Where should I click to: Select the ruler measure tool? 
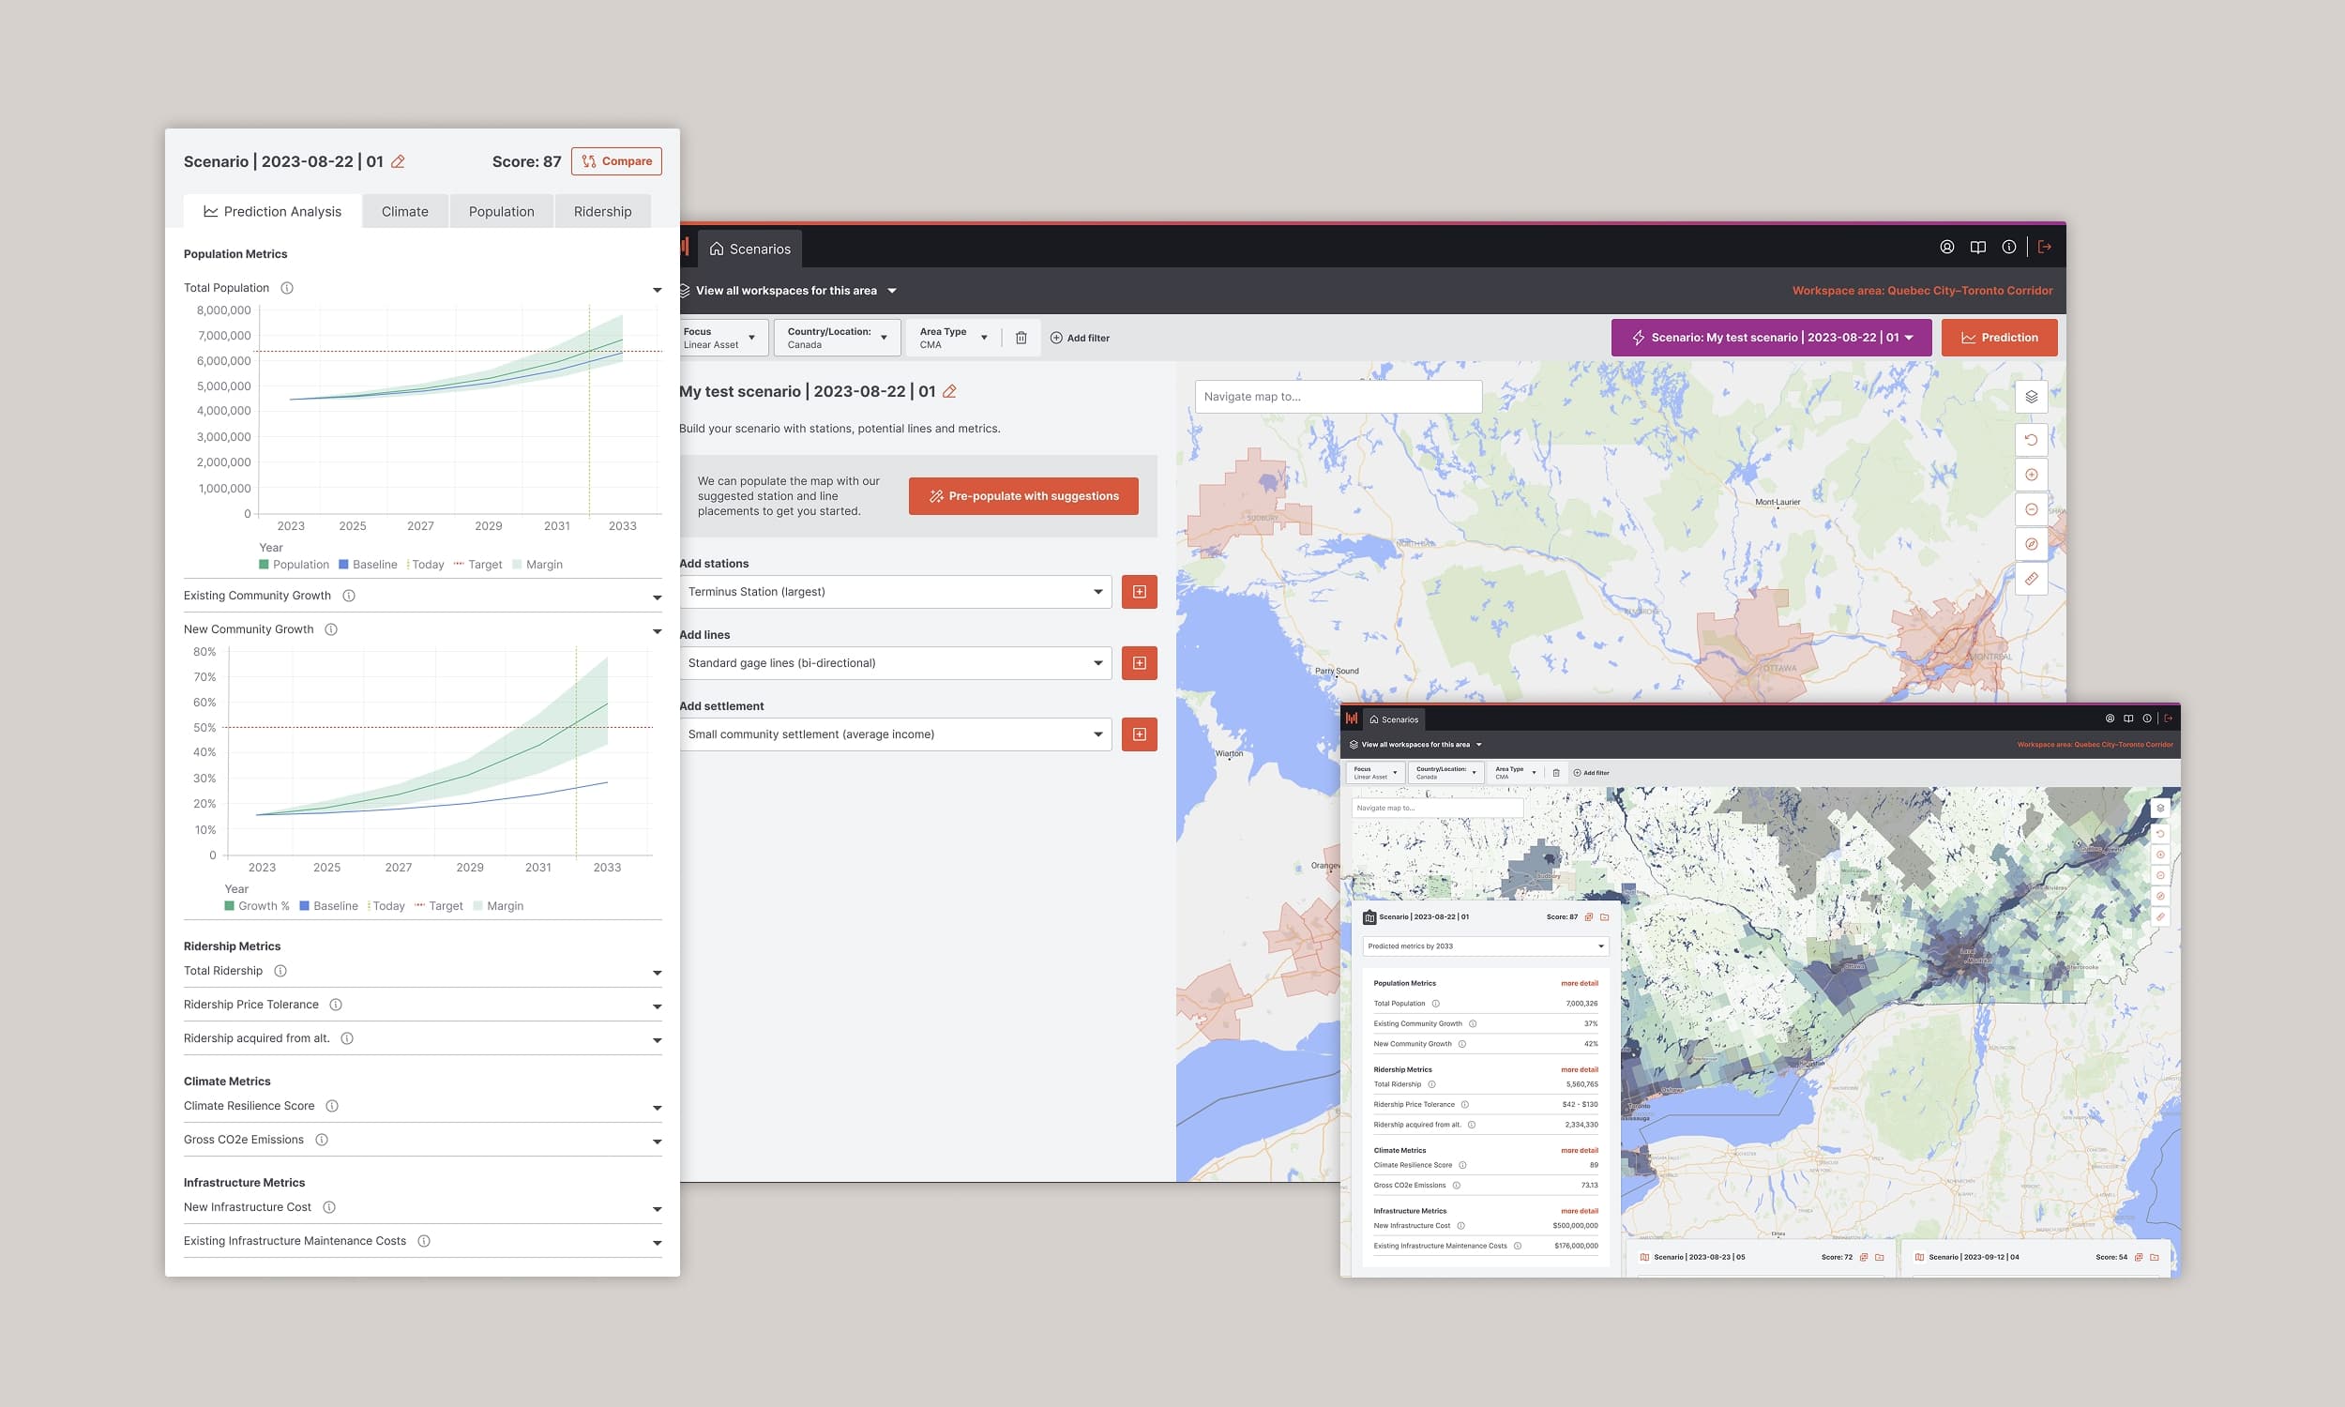2031,580
